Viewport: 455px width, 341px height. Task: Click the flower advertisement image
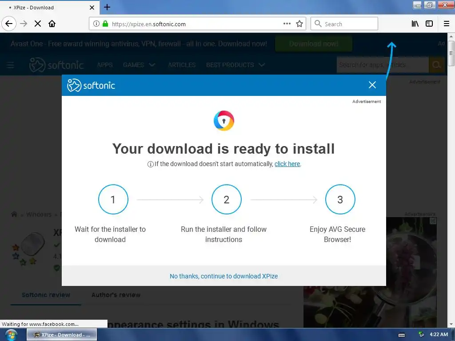coord(411,273)
